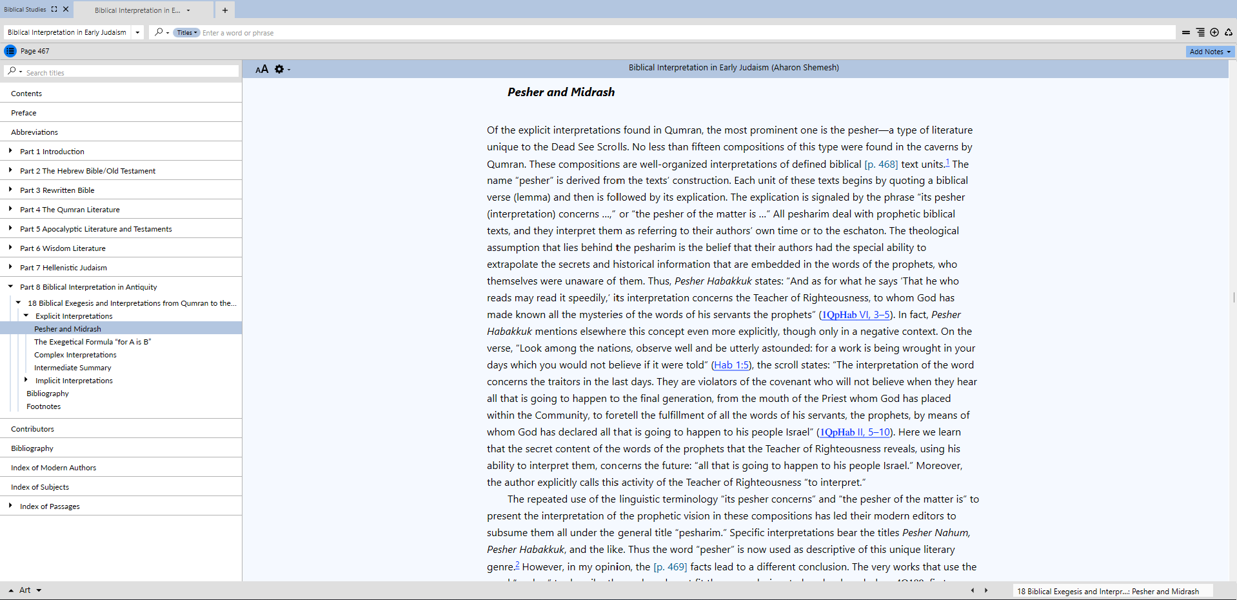Maximize the Biblical Studies zone icon
Screen dimensions: 1237x600
(x=54, y=9)
